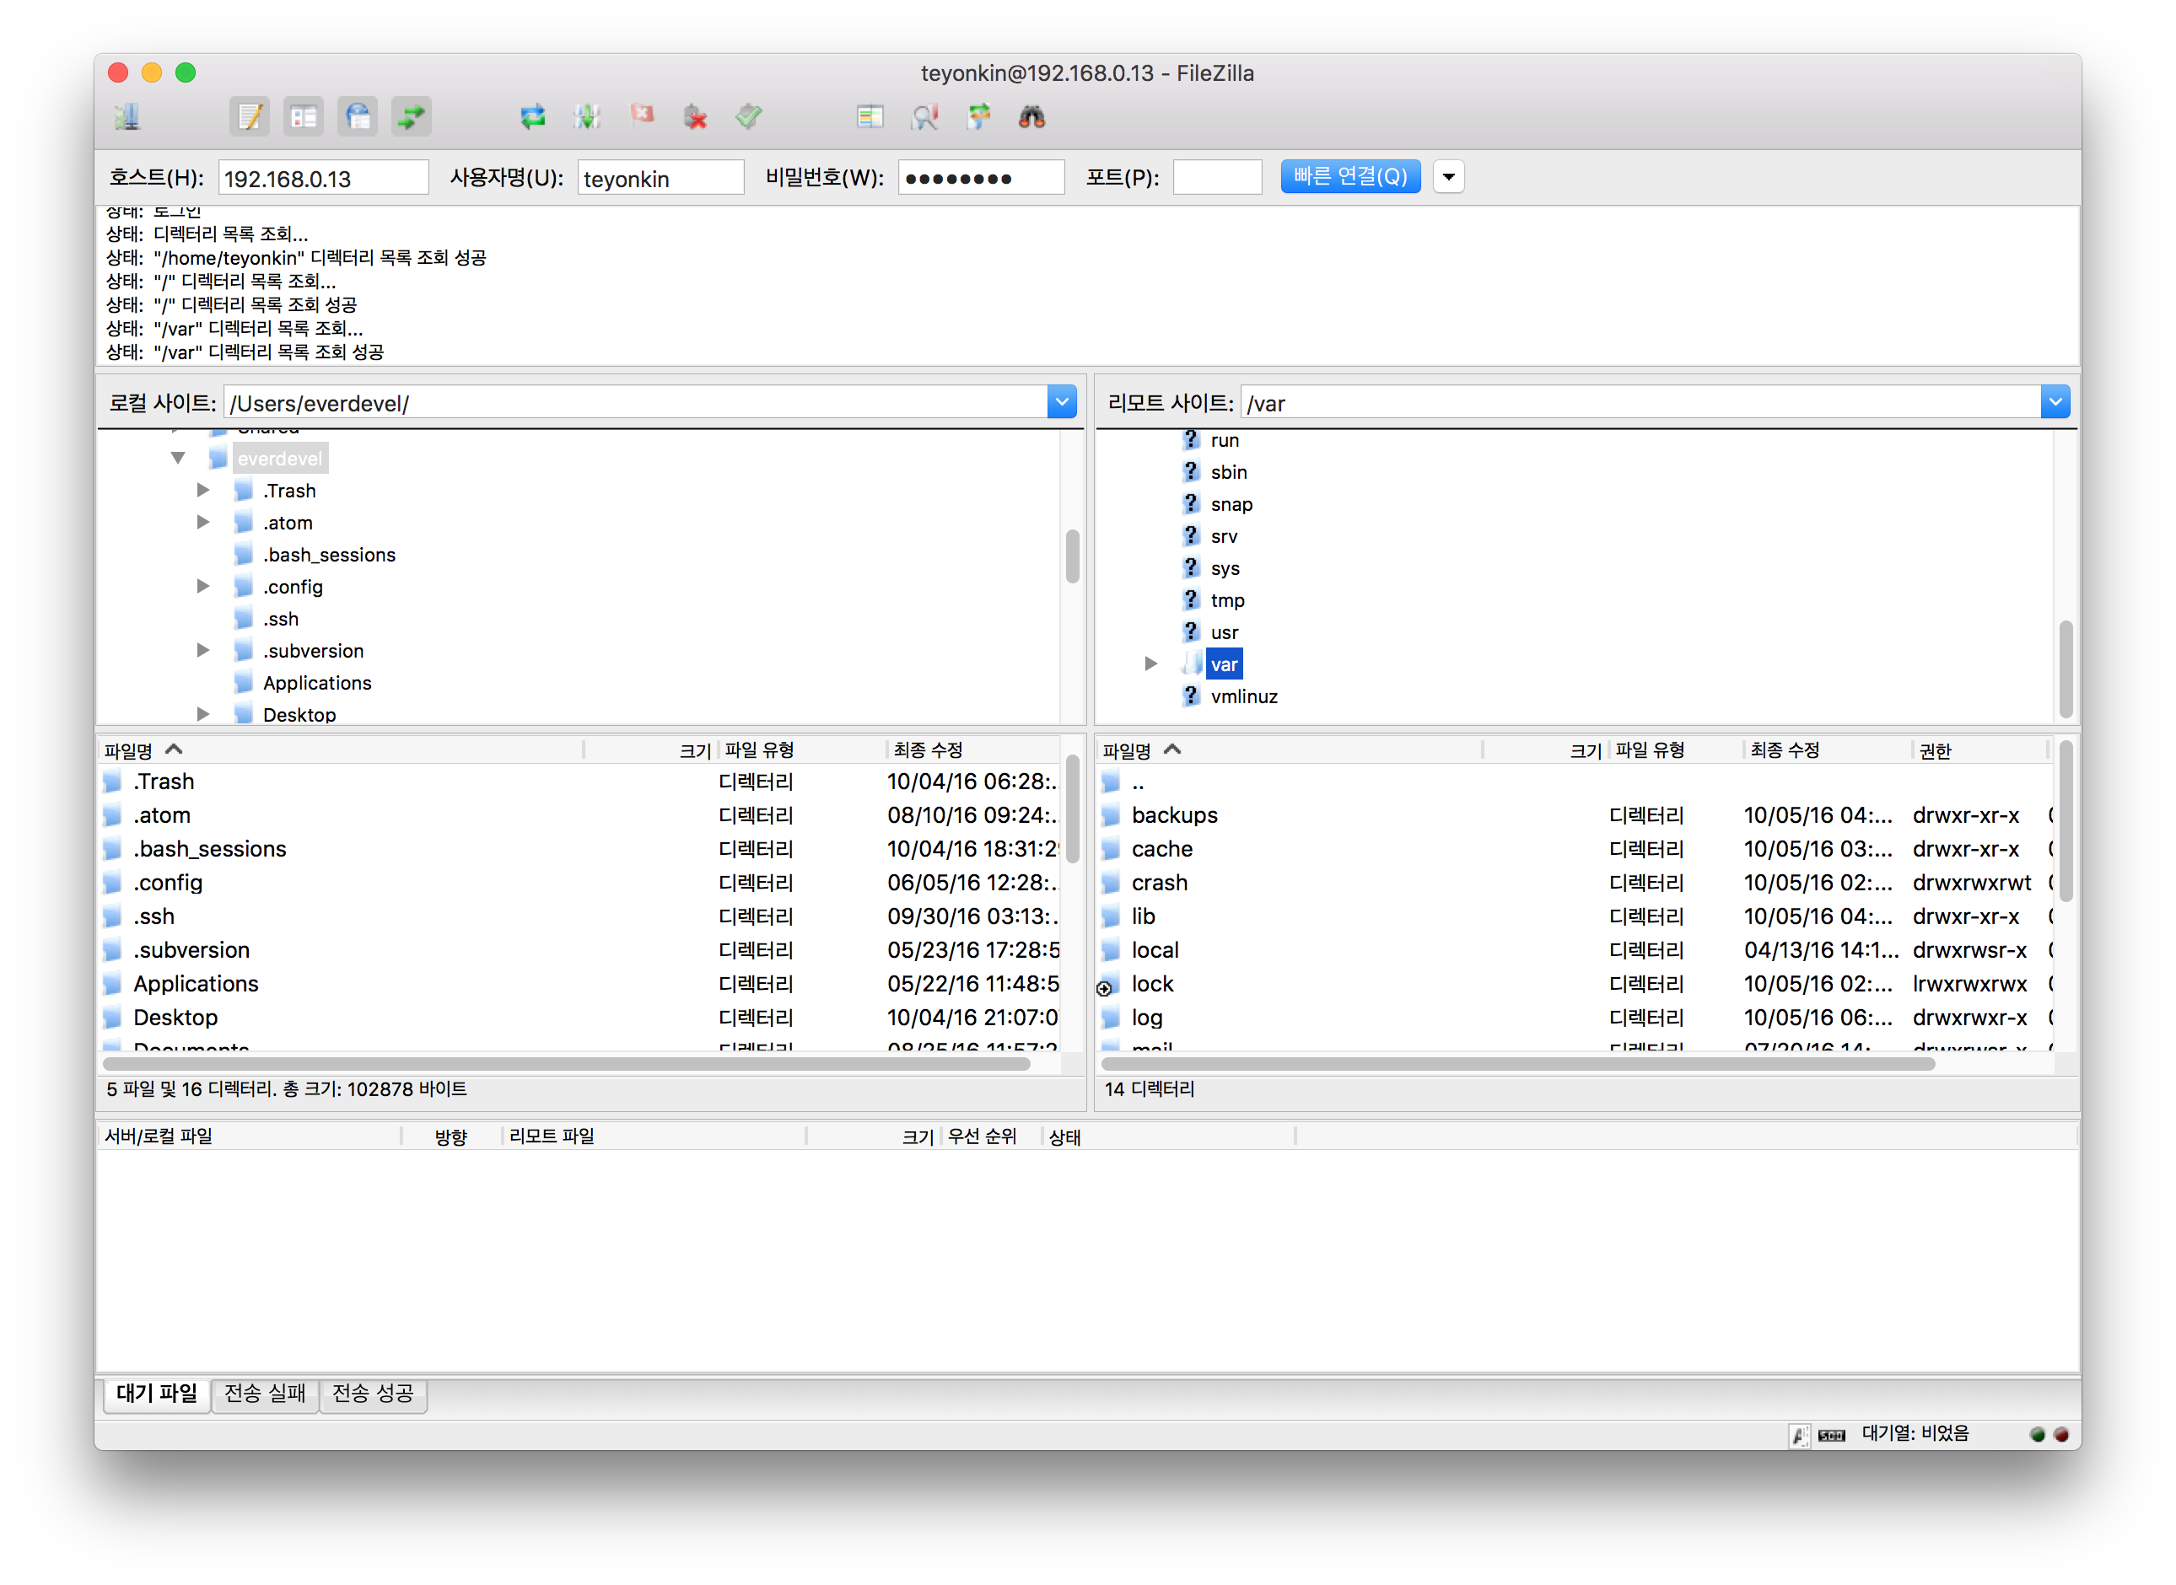Expand the .config folder in local tree
This screenshot has height=1585, width=2176.
pos(203,586)
